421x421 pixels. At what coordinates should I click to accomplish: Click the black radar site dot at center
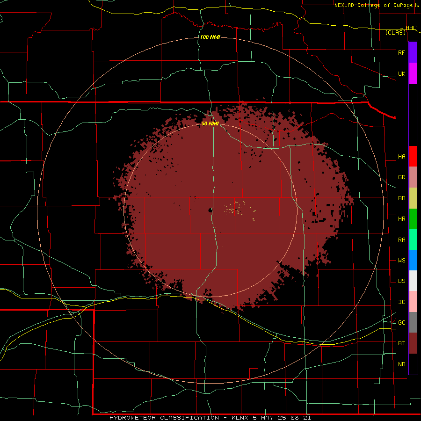point(210,210)
